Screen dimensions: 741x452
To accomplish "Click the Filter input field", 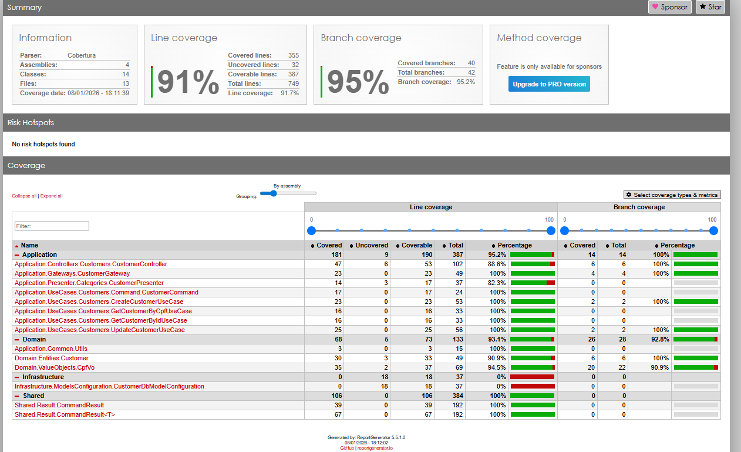I will point(52,226).
